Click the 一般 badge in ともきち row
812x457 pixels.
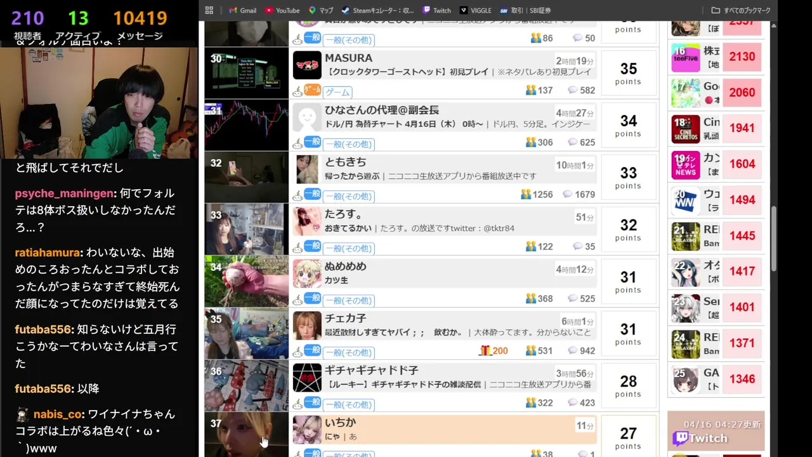(x=312, y=194)
